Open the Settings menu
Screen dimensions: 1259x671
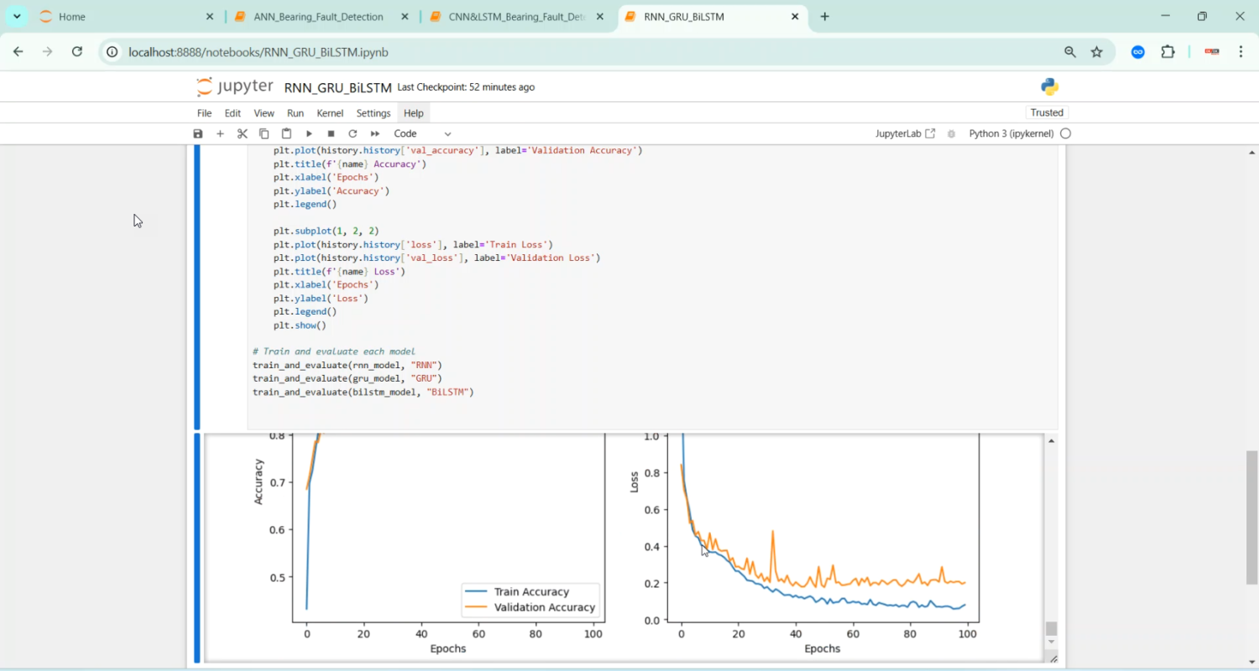374,113
